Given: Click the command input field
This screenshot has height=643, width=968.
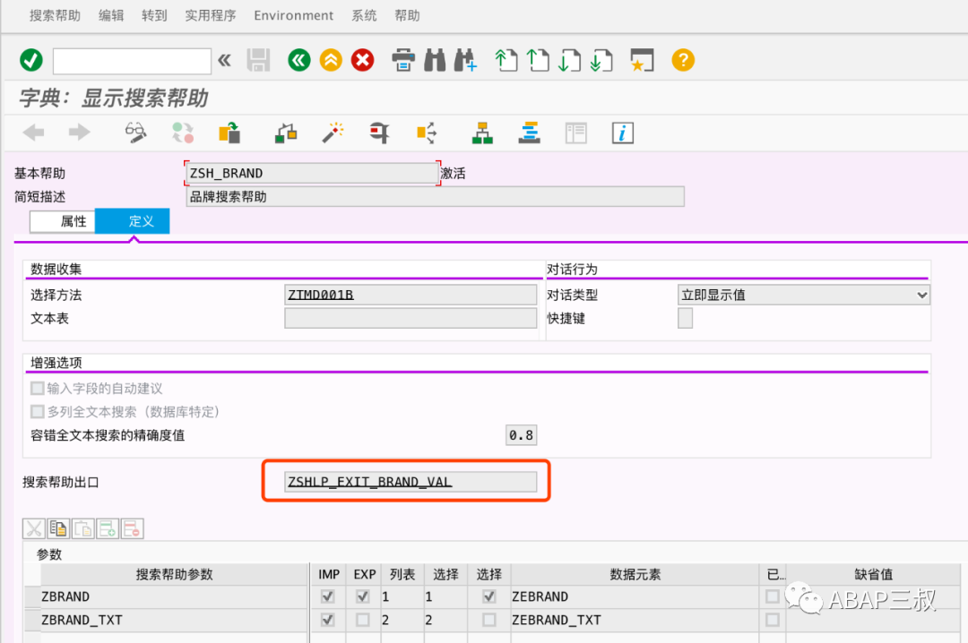Looking at the screenshot, I should tap(132, 61).
